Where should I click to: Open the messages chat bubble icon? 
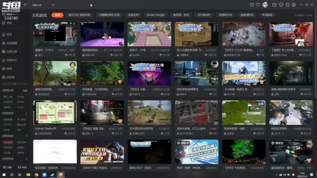point(288,5)
